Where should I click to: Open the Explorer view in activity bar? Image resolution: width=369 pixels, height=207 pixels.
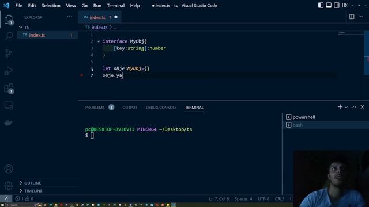pos(9,20)
